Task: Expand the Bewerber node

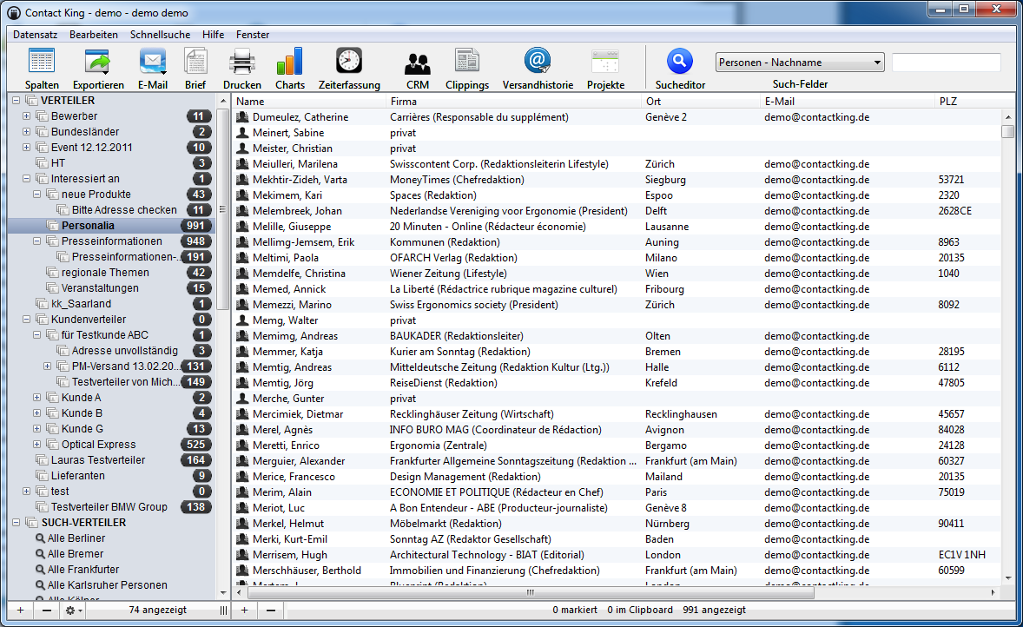Action: tap(26, 116)
